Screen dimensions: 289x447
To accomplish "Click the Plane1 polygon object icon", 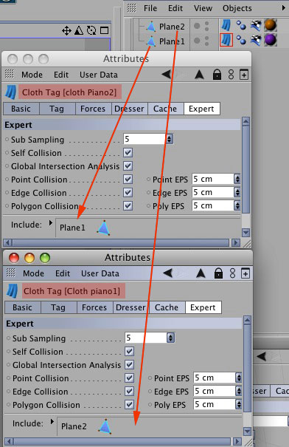I will (151, 41).
